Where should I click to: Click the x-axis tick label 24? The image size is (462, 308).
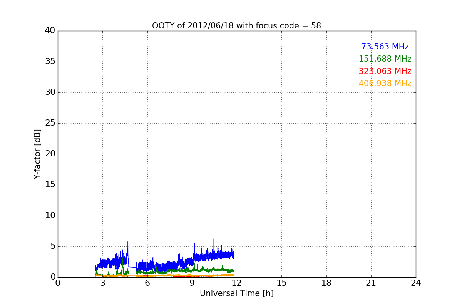click(416, 283)
